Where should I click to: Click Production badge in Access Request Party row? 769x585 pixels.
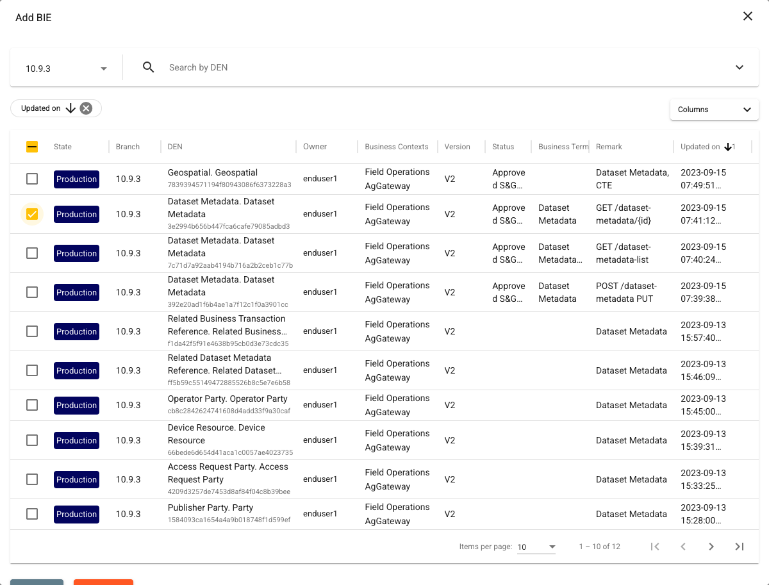coord(76,479)
